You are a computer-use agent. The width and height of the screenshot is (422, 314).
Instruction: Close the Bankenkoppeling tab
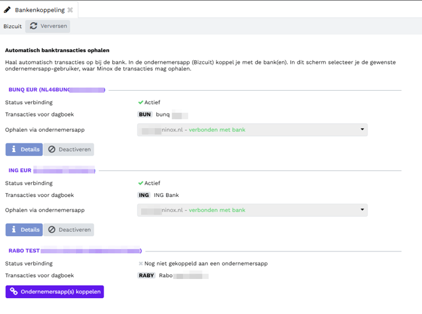[x=71, y=10]
